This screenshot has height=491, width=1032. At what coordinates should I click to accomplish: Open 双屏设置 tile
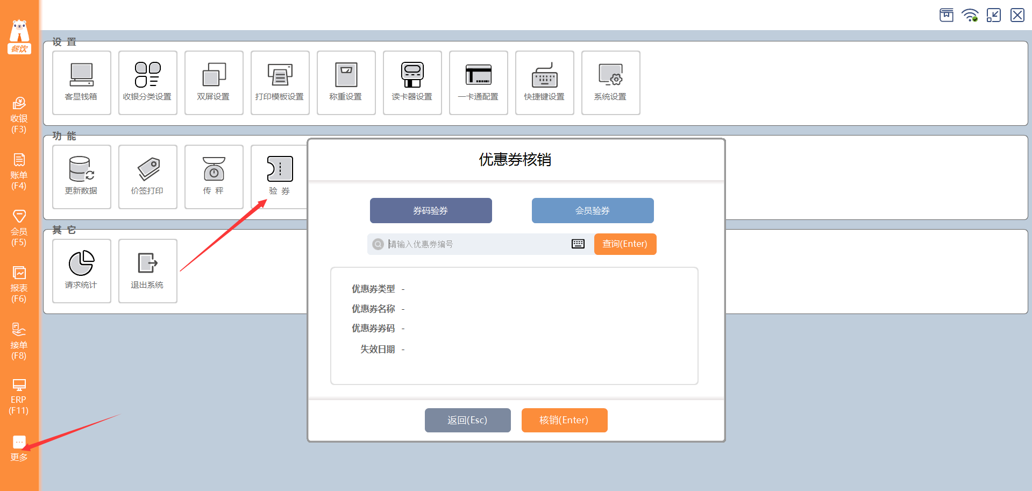(x=214, y=83)
